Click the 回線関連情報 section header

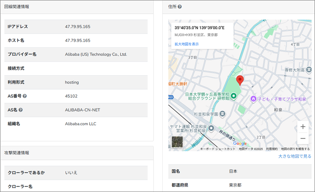pos(17,7)
